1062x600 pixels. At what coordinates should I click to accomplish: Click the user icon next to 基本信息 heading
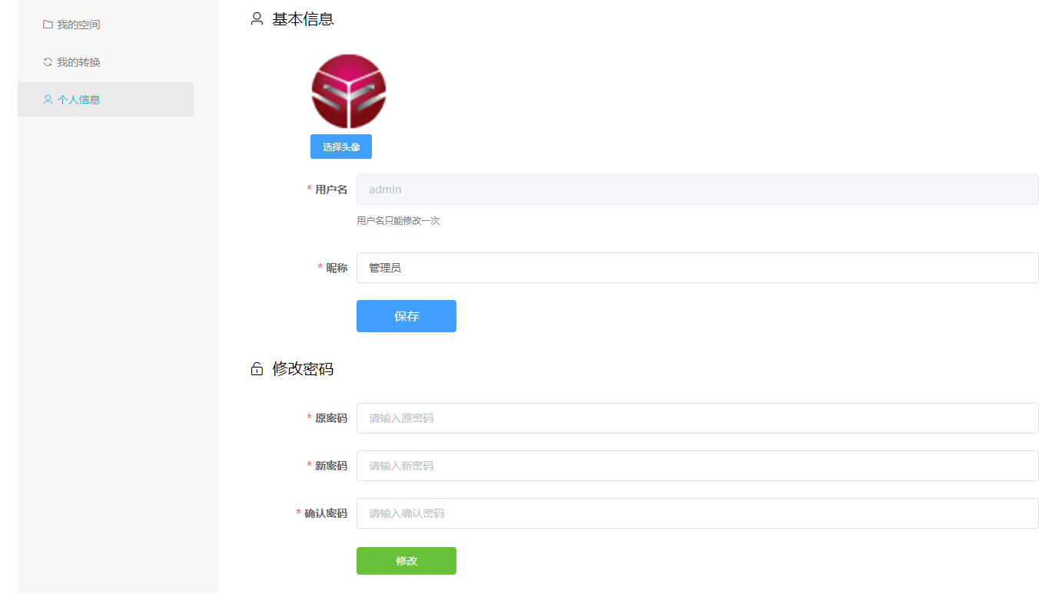tap(257, 19)
